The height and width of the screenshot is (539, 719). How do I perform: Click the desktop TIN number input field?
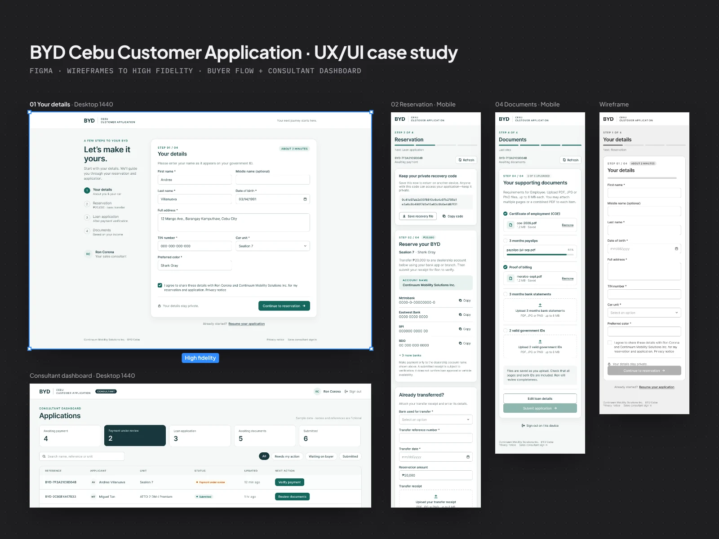coord(195,246)
